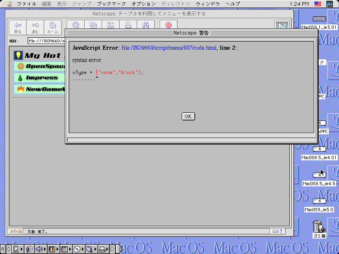Open the file sharing folder module
339x254 pixels.
click(91, 249)
